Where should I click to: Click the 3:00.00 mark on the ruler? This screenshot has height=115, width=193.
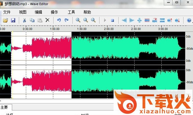[x=163, y=29]
